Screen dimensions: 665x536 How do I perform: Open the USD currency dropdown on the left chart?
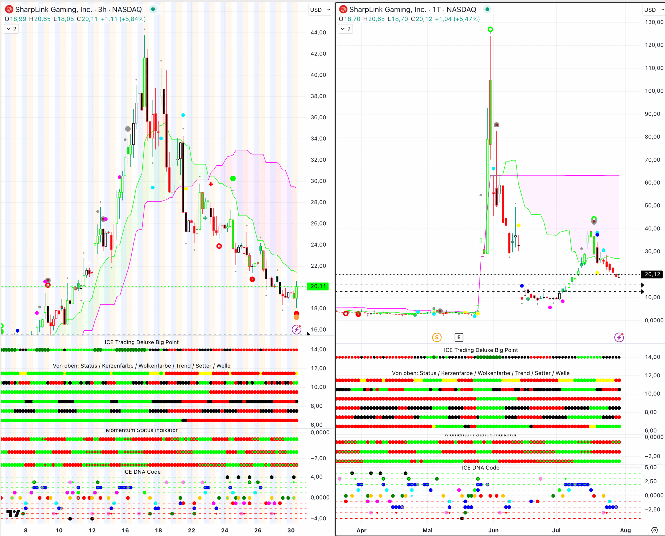coord(320,10)
